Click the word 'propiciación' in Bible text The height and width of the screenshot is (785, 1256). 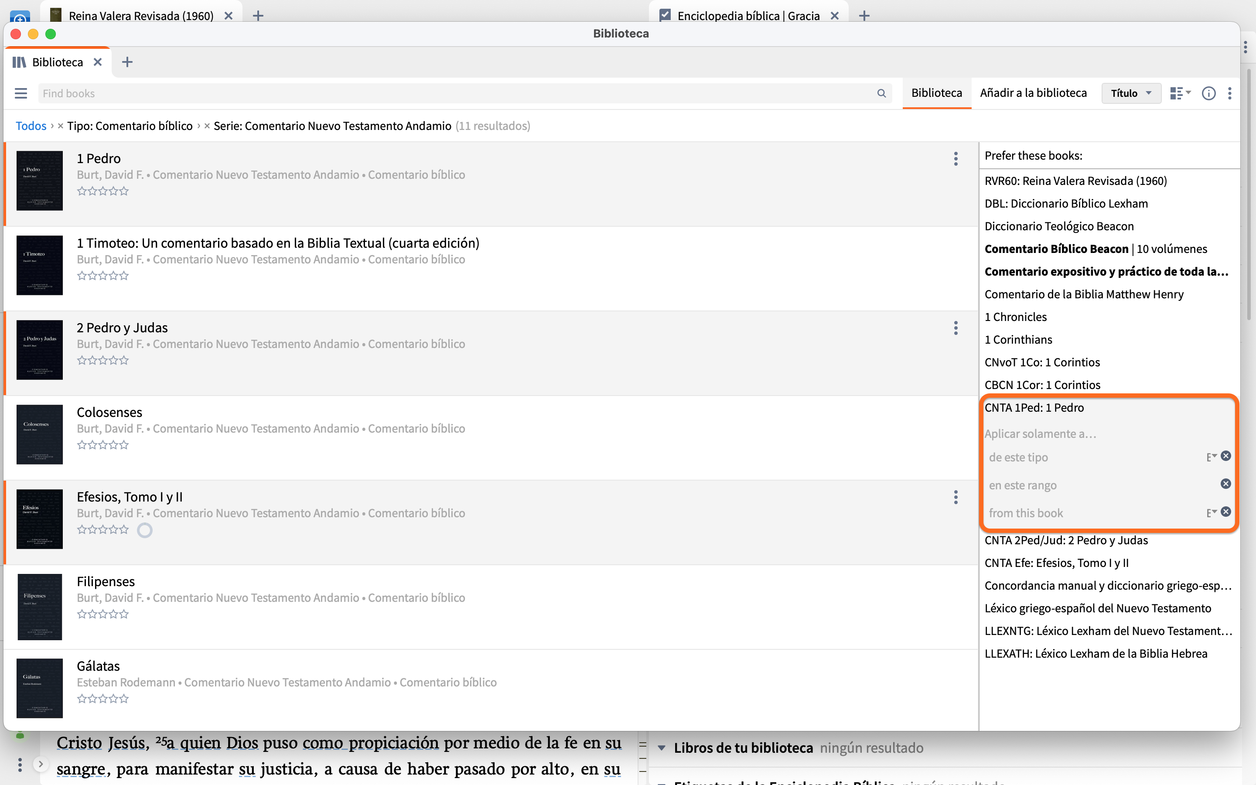[x=393, y=743]
